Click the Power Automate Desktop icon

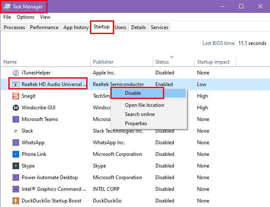pyautogui.click(x=16, y=177)
